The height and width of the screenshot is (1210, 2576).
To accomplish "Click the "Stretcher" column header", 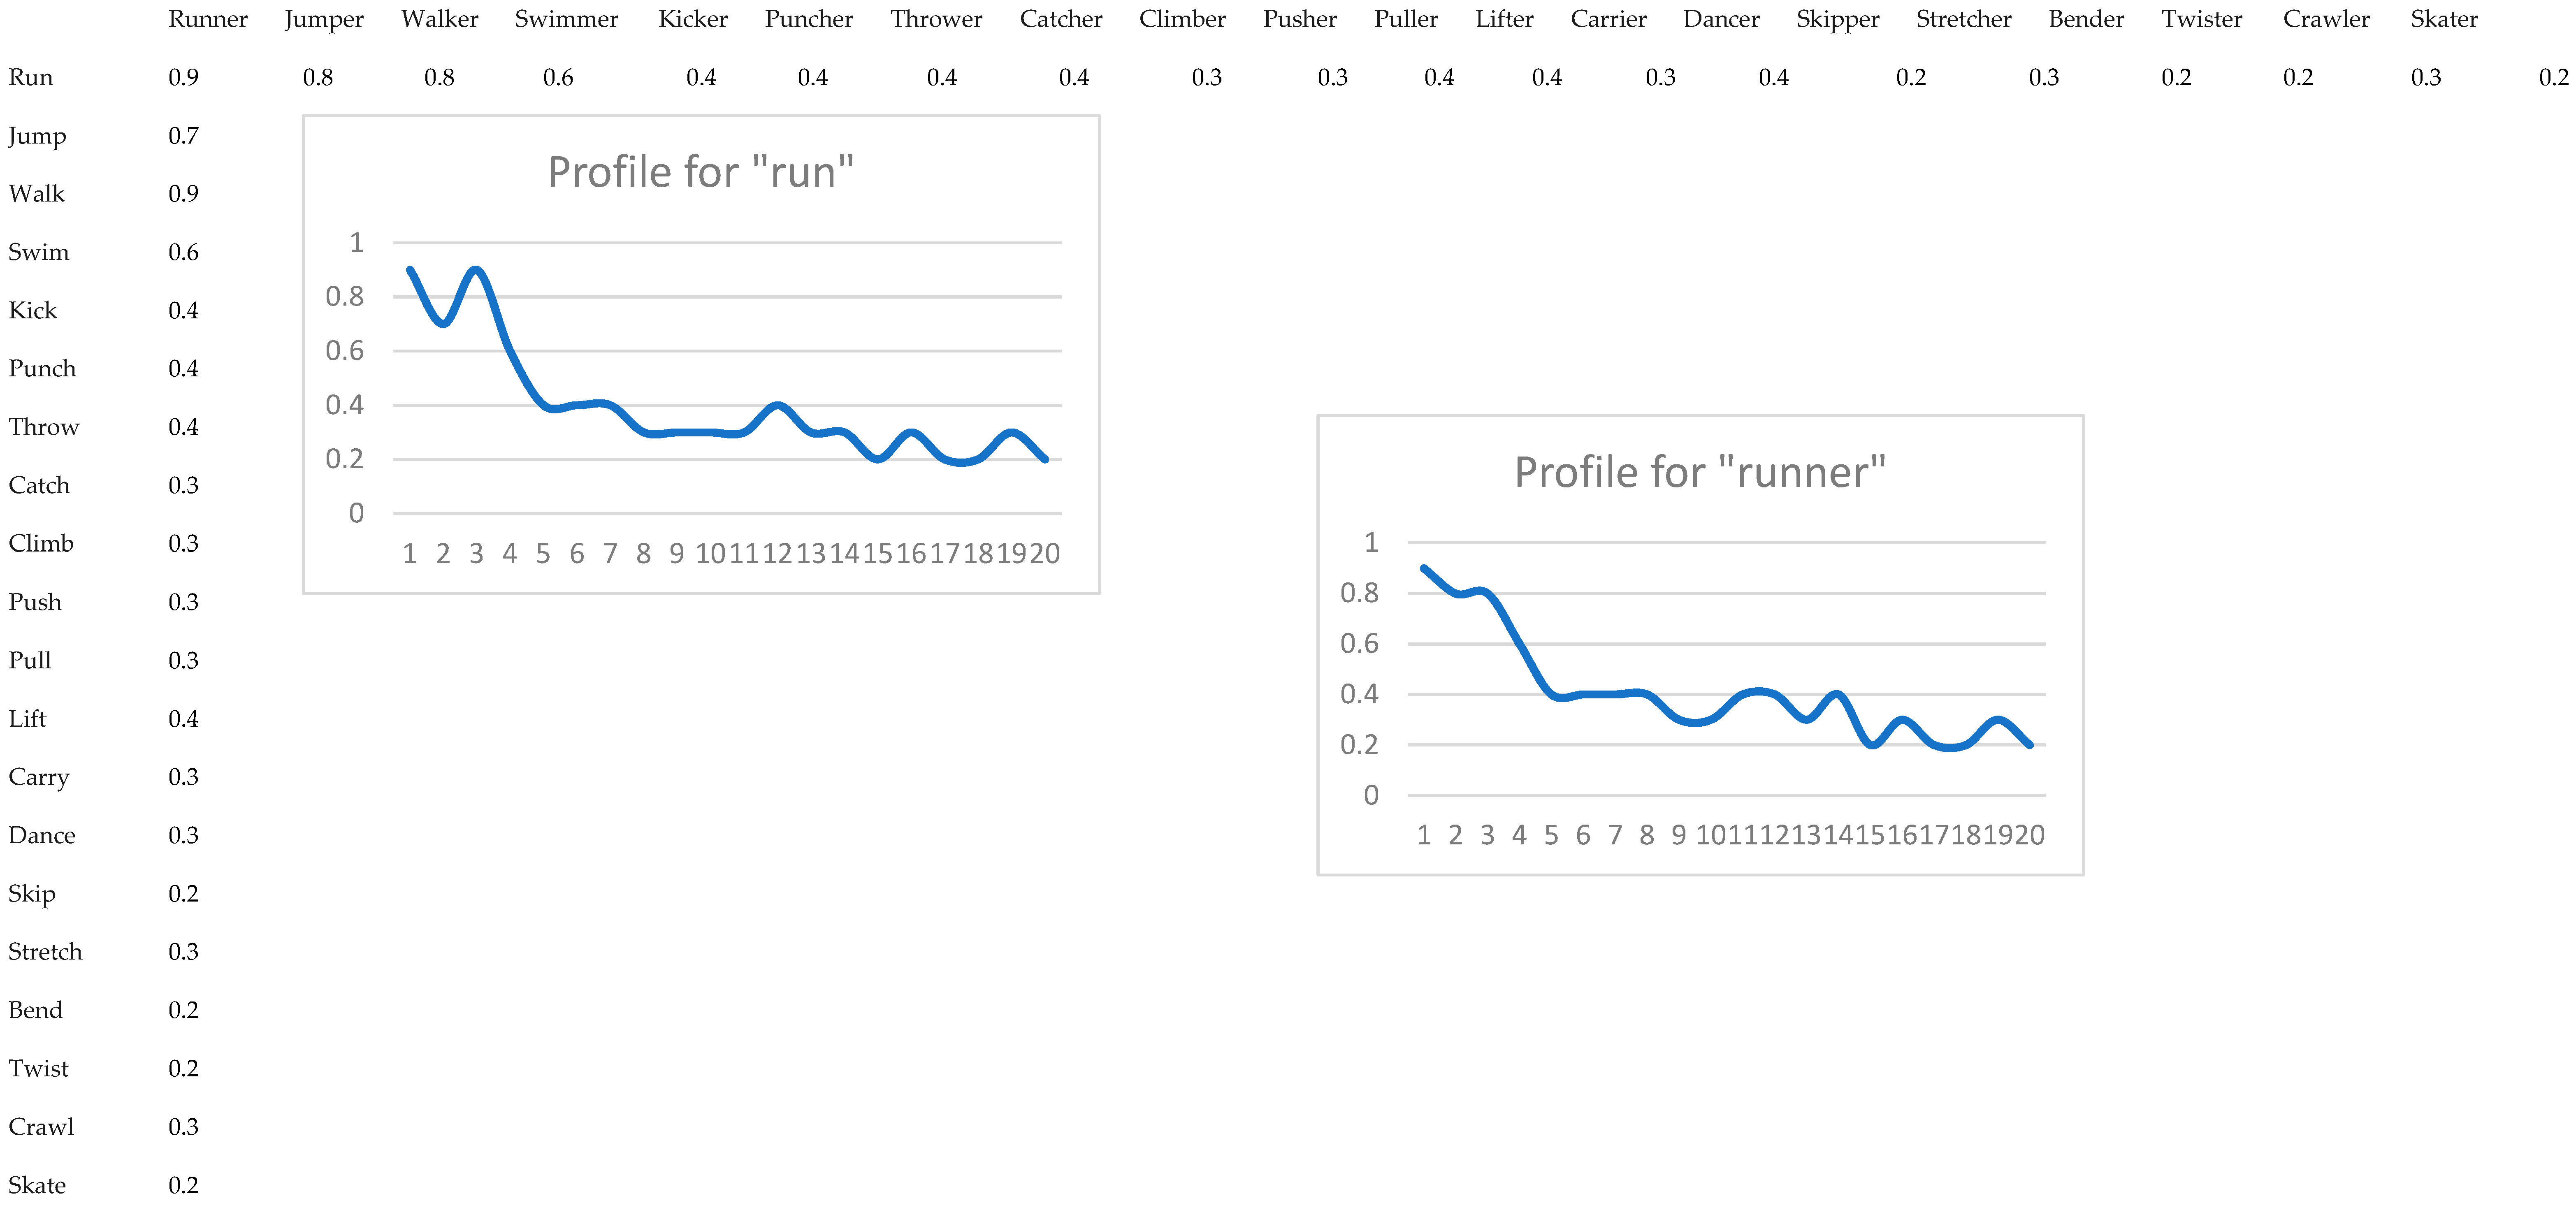I will (1963, 19).
